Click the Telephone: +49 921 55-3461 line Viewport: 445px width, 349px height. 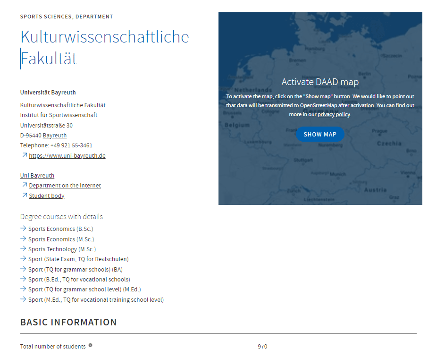(56, 145)
